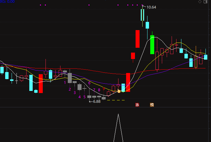Image resolution: width=211 pixels, height=142 pixels.
Task: Click the first magenta dot at chart top
Action: (x=41, y=5)
